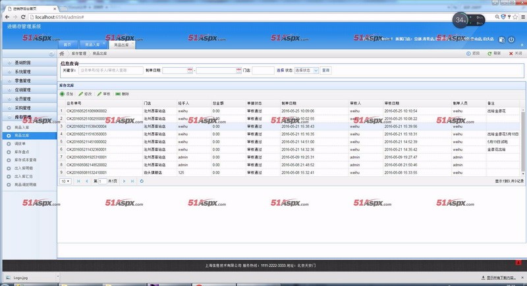Viewport: 527px width, 286px height.
Task: Expand the 零售管理 sidebar section
Action: coord(30,81)
